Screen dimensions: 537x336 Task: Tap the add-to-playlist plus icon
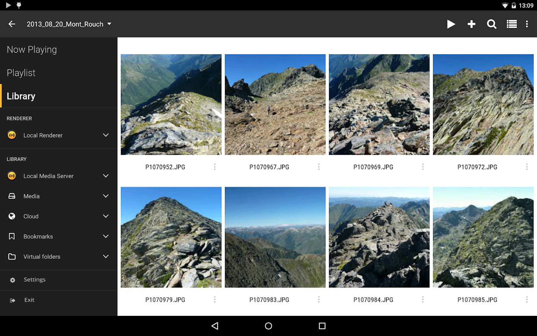471,24
